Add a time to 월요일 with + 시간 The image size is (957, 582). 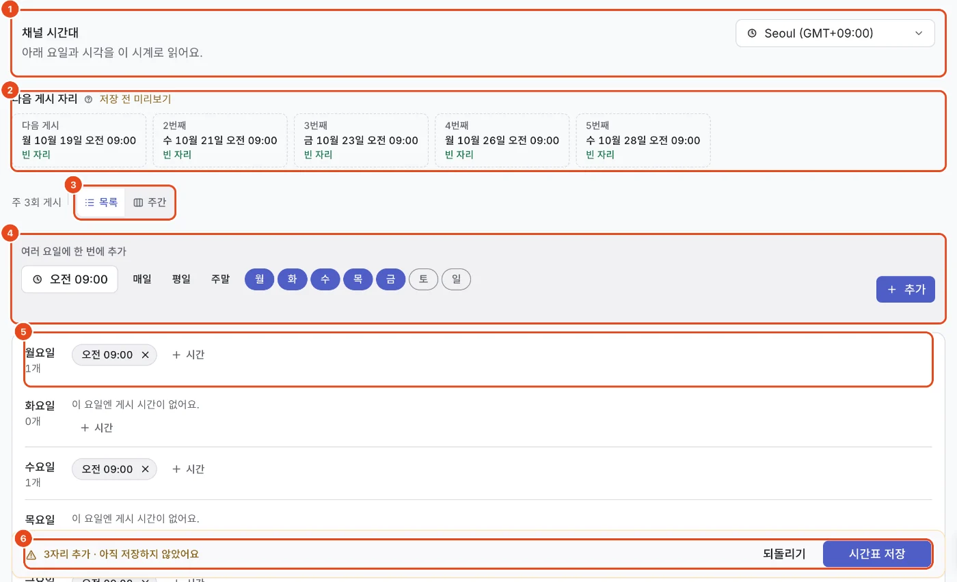[188, 355]
